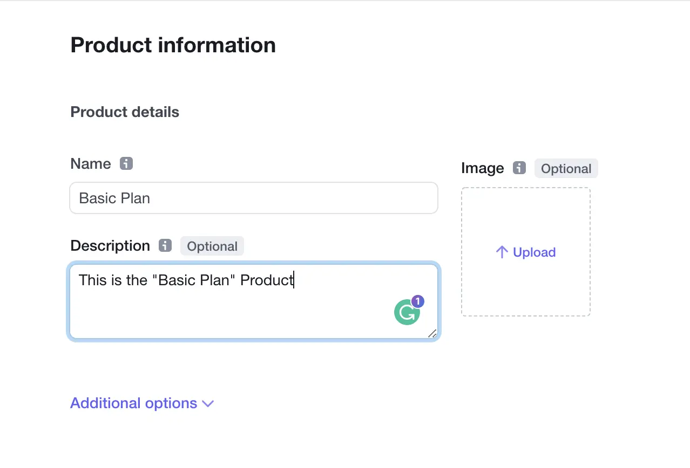The height and width of the screenshot is (468, 690).
Task: Click the Image field label
Action: 483,168
